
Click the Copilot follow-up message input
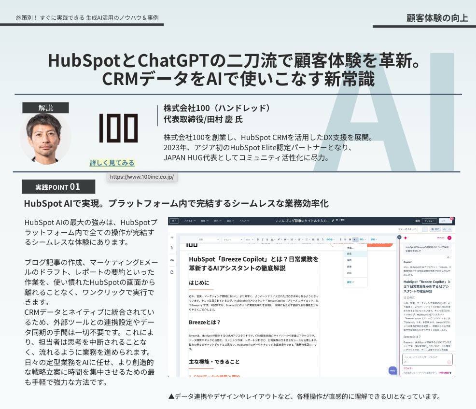(x=427, y=359)
